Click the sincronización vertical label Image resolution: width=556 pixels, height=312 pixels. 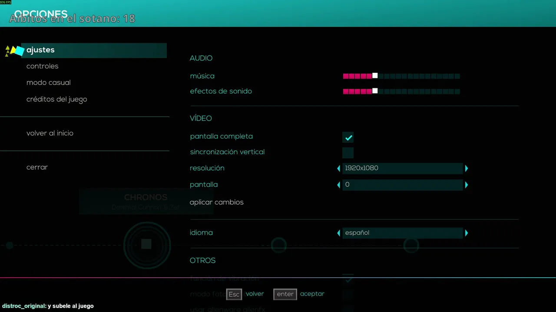[x=227, y=152]
